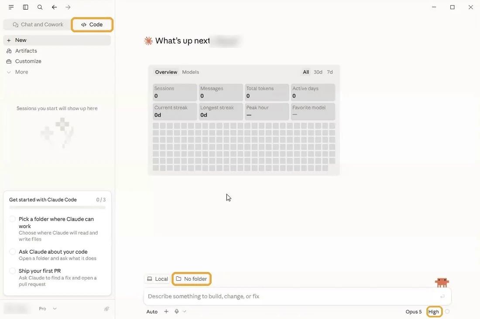The height and width of the screenshot is (319, 480).
Task: Click the Active days stat card
Action: tap(313, 92)
